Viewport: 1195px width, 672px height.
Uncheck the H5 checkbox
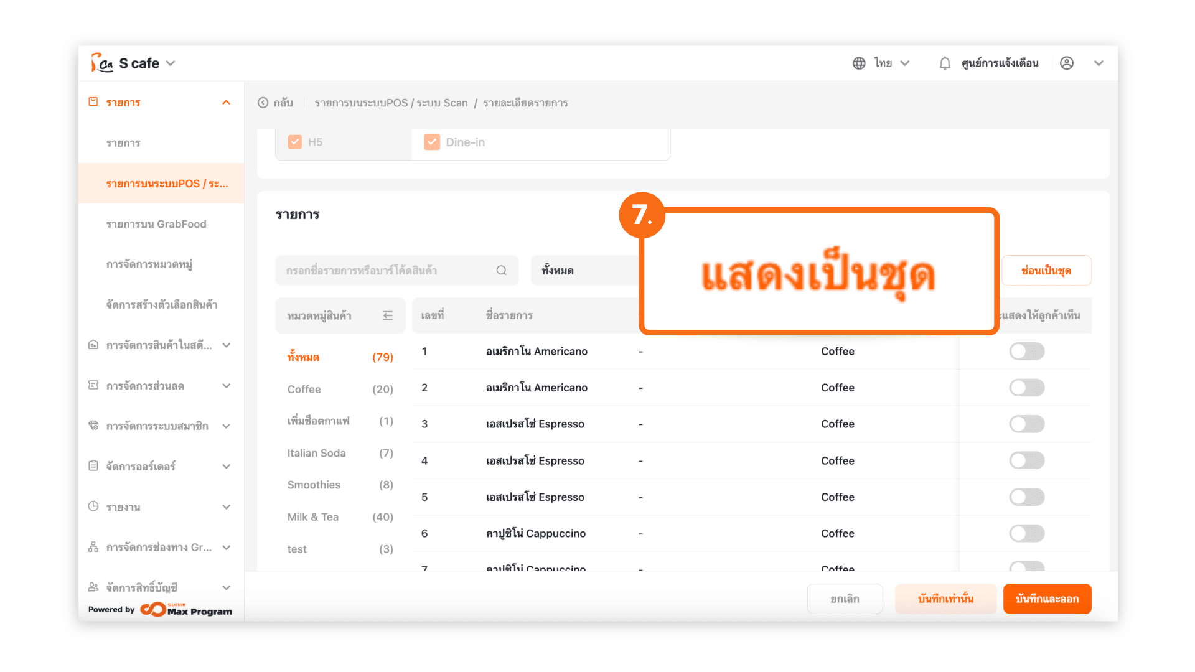295,142
